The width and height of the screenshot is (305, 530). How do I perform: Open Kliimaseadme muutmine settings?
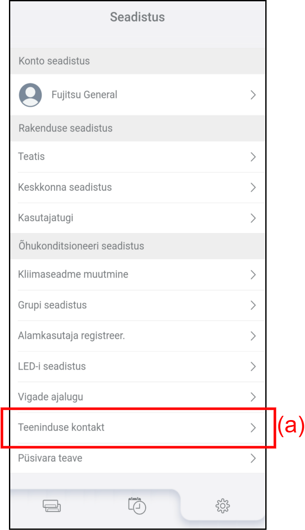(x=73, y=275)
